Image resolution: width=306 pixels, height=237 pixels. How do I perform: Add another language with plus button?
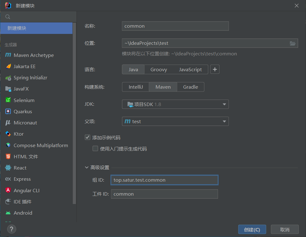pos(215,69)
